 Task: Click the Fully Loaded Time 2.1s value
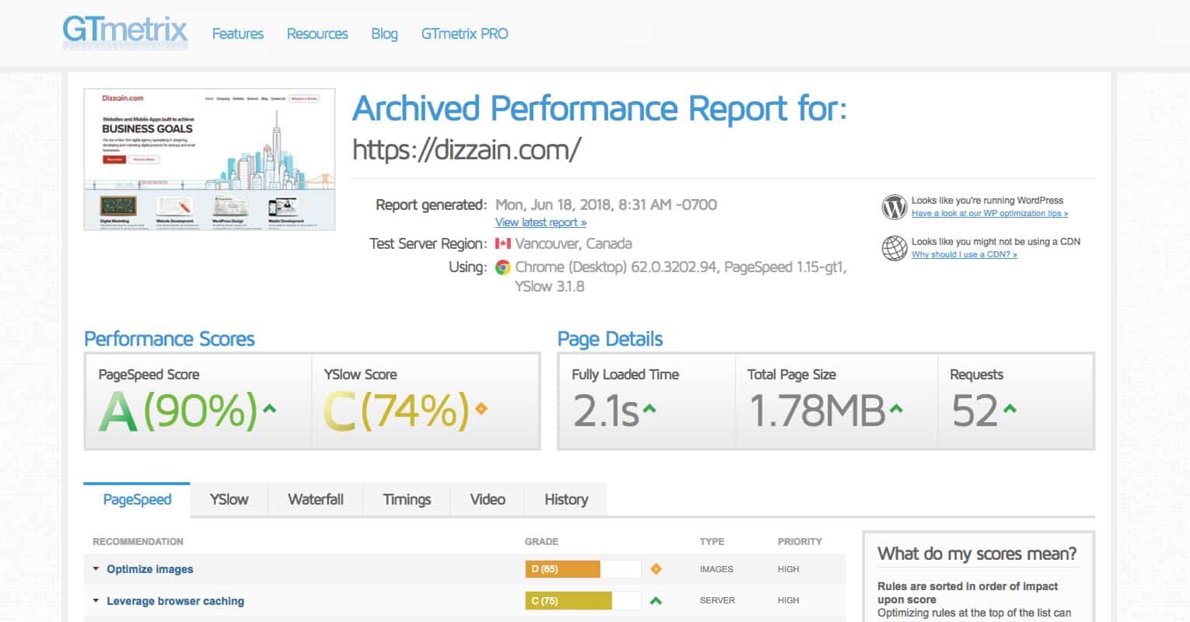coord(606,411)
